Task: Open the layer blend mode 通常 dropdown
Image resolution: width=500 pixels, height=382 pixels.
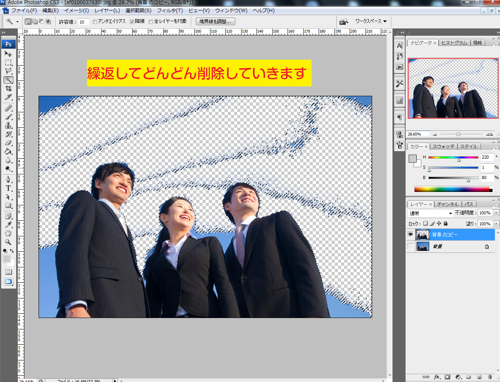Action: click(431, 213)
